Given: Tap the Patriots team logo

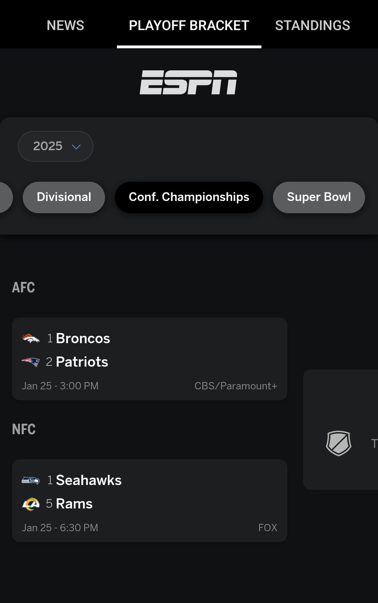Looking at the screenshot, I should pyautogui.click(x=31, y=362).
